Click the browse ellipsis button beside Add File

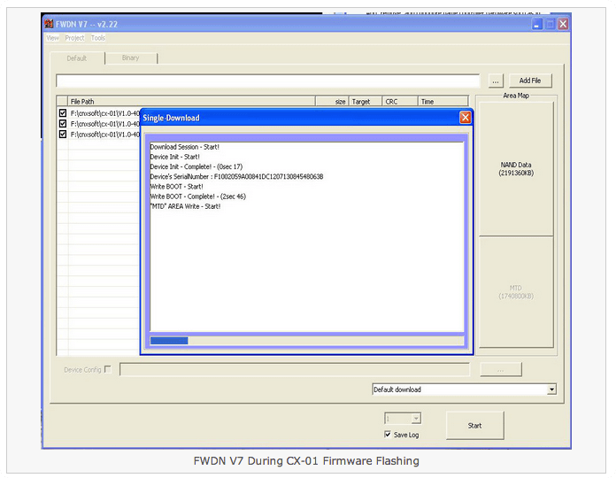[496, 81]
